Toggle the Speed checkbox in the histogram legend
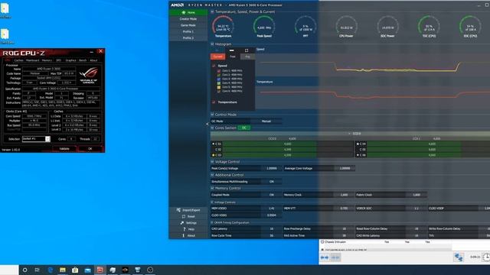490x275 pixels. point(214,66)
